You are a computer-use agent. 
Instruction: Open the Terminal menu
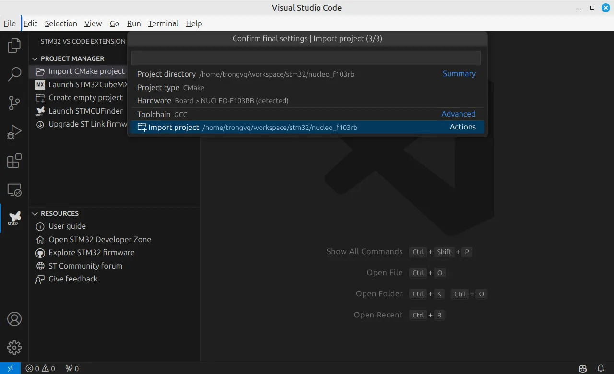(163, 23)
